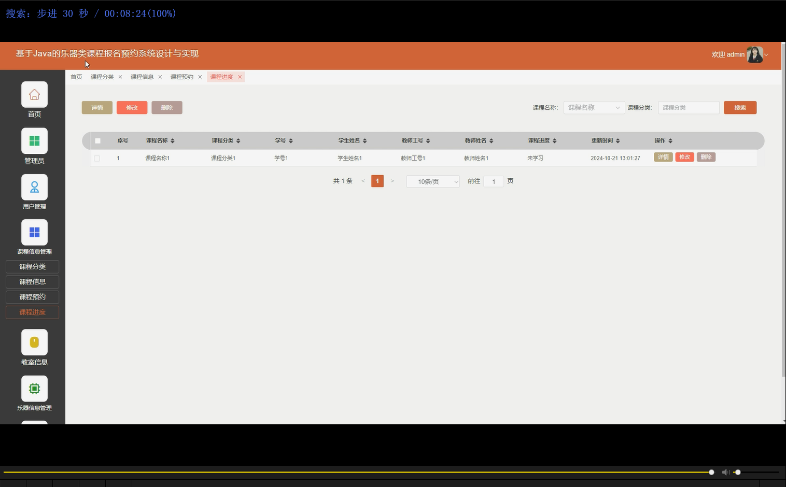Open 课程信息 in sidebar submenu
The image size is (786, 487).
click(x=32, y=282)
